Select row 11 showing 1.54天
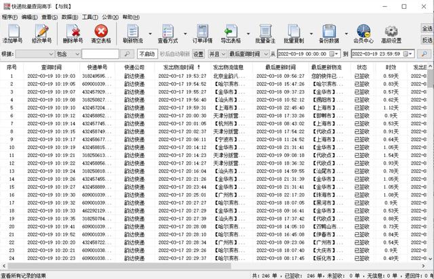The height and width of the screenshot is (279, 434). [x=214, y=155]
